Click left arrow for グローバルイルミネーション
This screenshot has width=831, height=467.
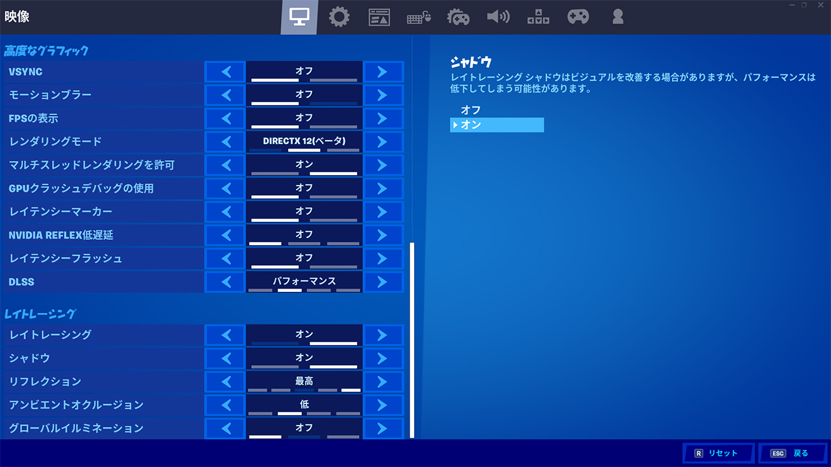(x=225, y=428)
